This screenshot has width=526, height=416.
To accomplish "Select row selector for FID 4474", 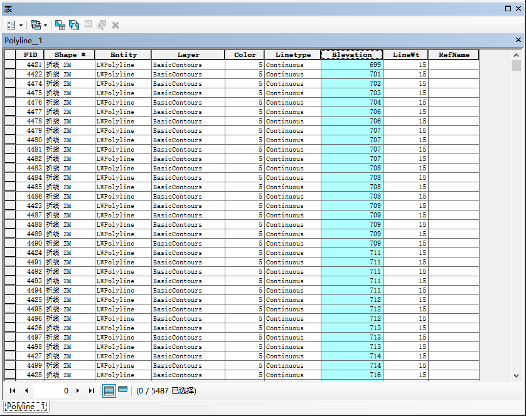I will pos(10,83).
